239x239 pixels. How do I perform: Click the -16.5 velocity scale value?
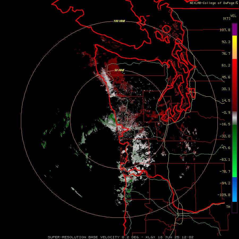tap(225, 124)
